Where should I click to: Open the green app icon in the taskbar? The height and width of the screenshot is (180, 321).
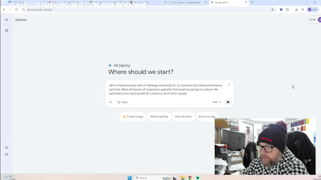tap(198, 178)
